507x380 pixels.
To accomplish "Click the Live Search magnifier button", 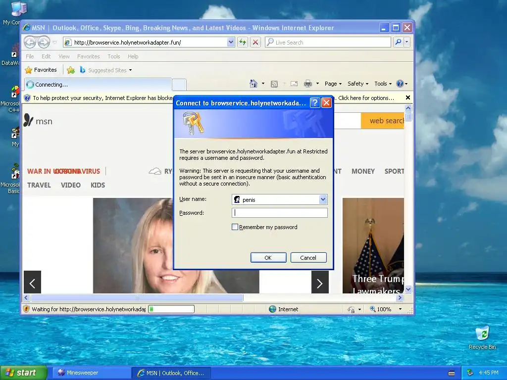I will 399,42.
